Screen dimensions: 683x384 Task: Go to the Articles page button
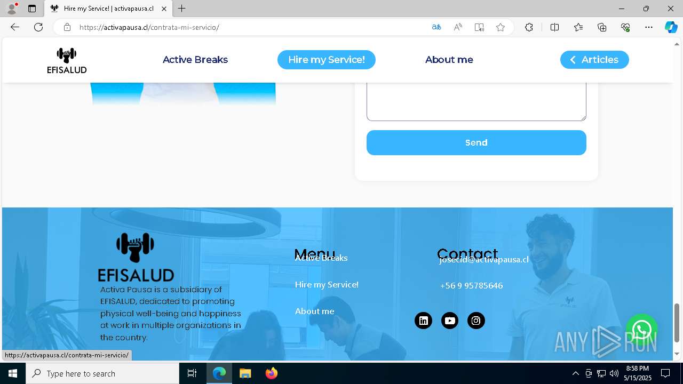(594, 60)
